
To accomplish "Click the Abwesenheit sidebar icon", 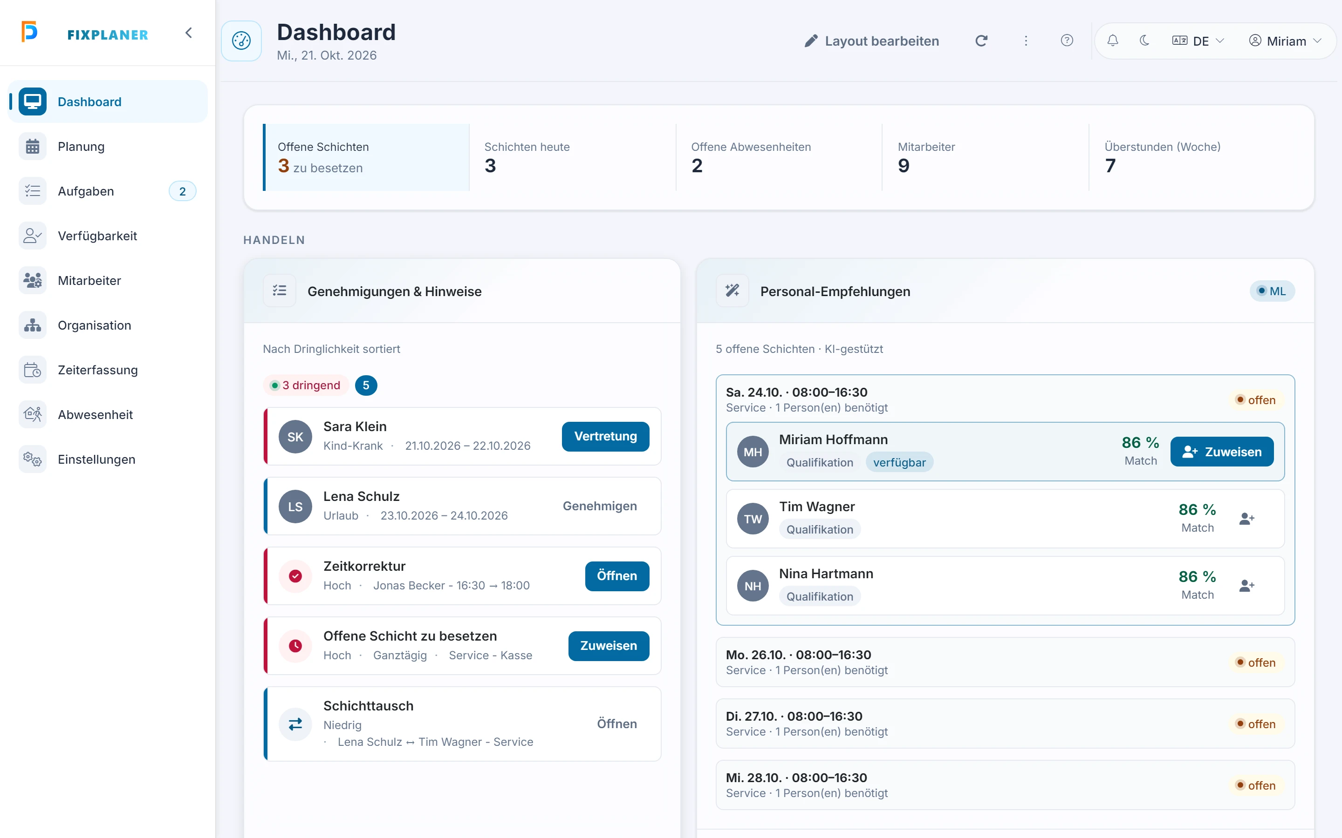I will (33, 414).
